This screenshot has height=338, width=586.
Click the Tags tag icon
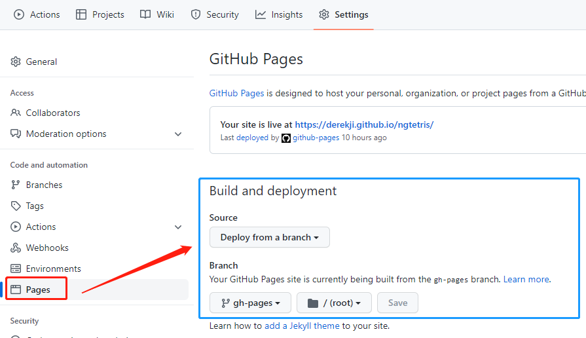[15, 206]
